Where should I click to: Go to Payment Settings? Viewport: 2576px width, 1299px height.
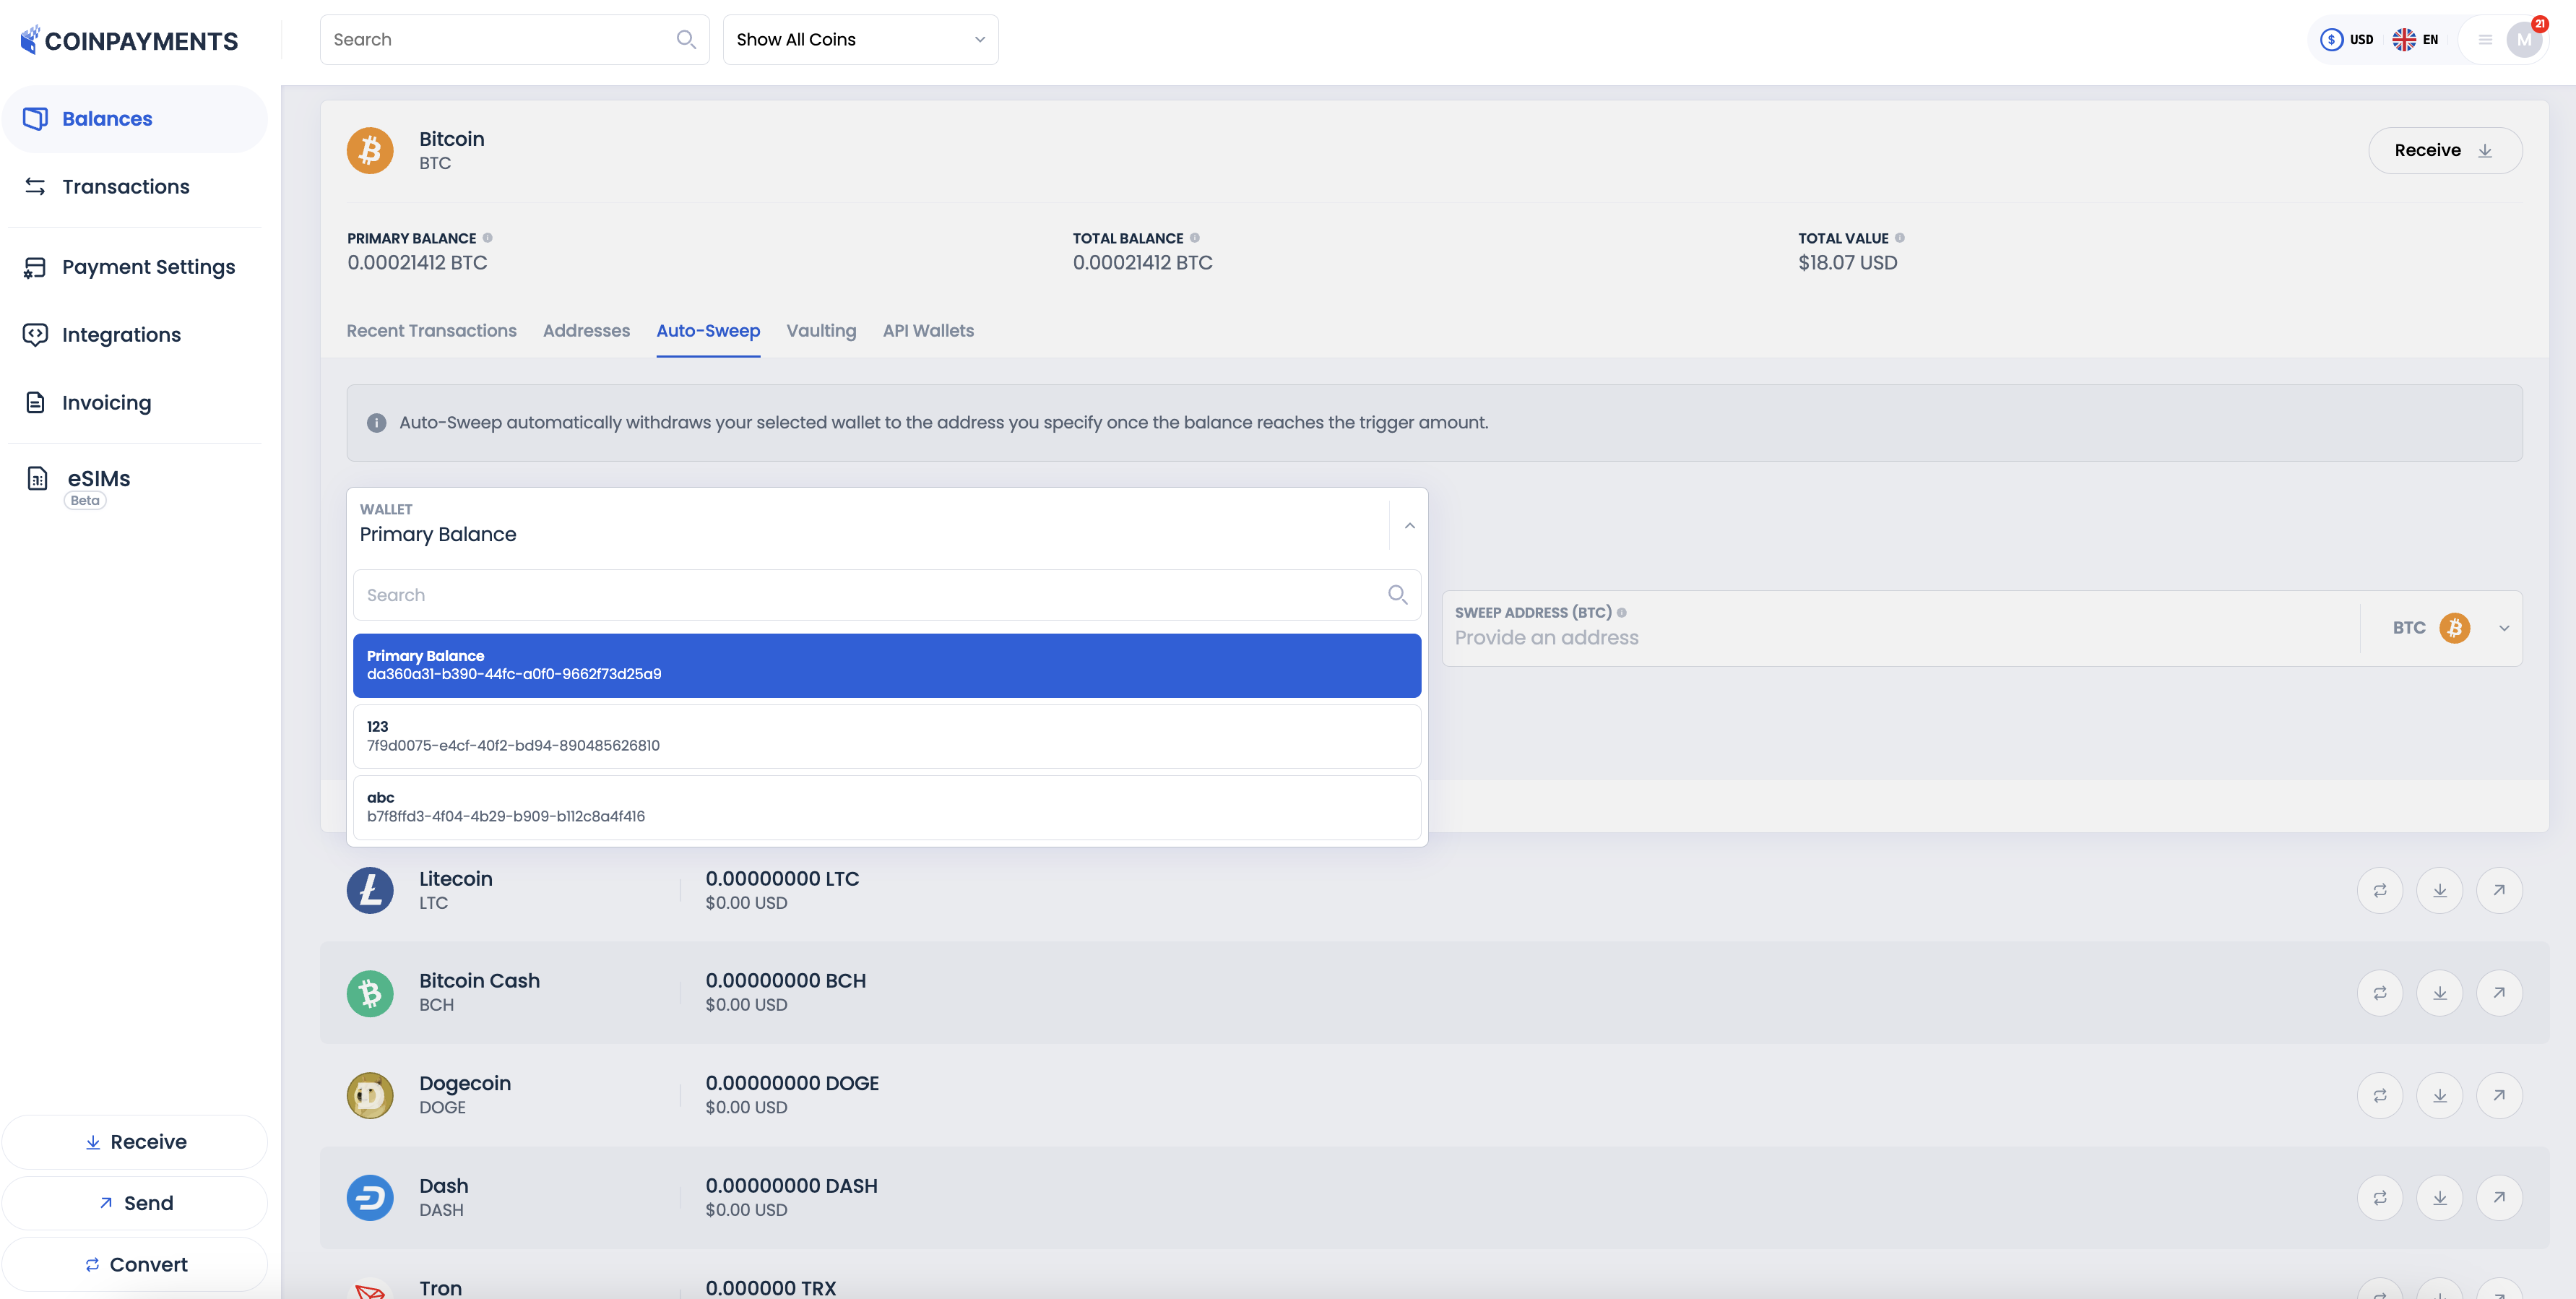(x=148, y=267)
